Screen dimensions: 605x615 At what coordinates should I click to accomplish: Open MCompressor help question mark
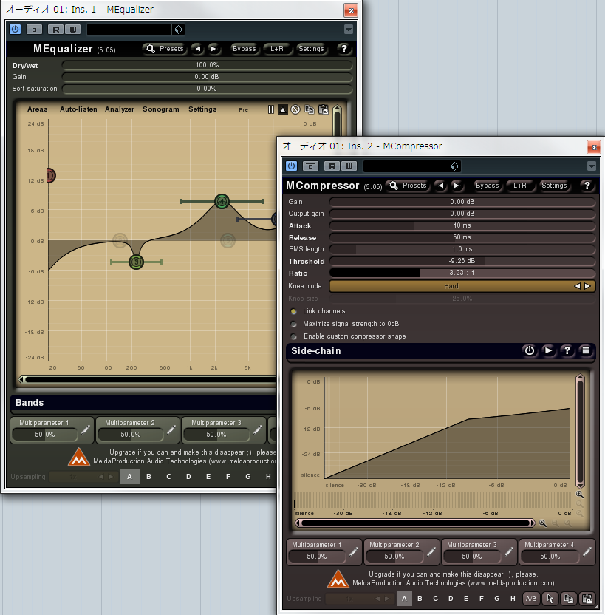(587, 186)
